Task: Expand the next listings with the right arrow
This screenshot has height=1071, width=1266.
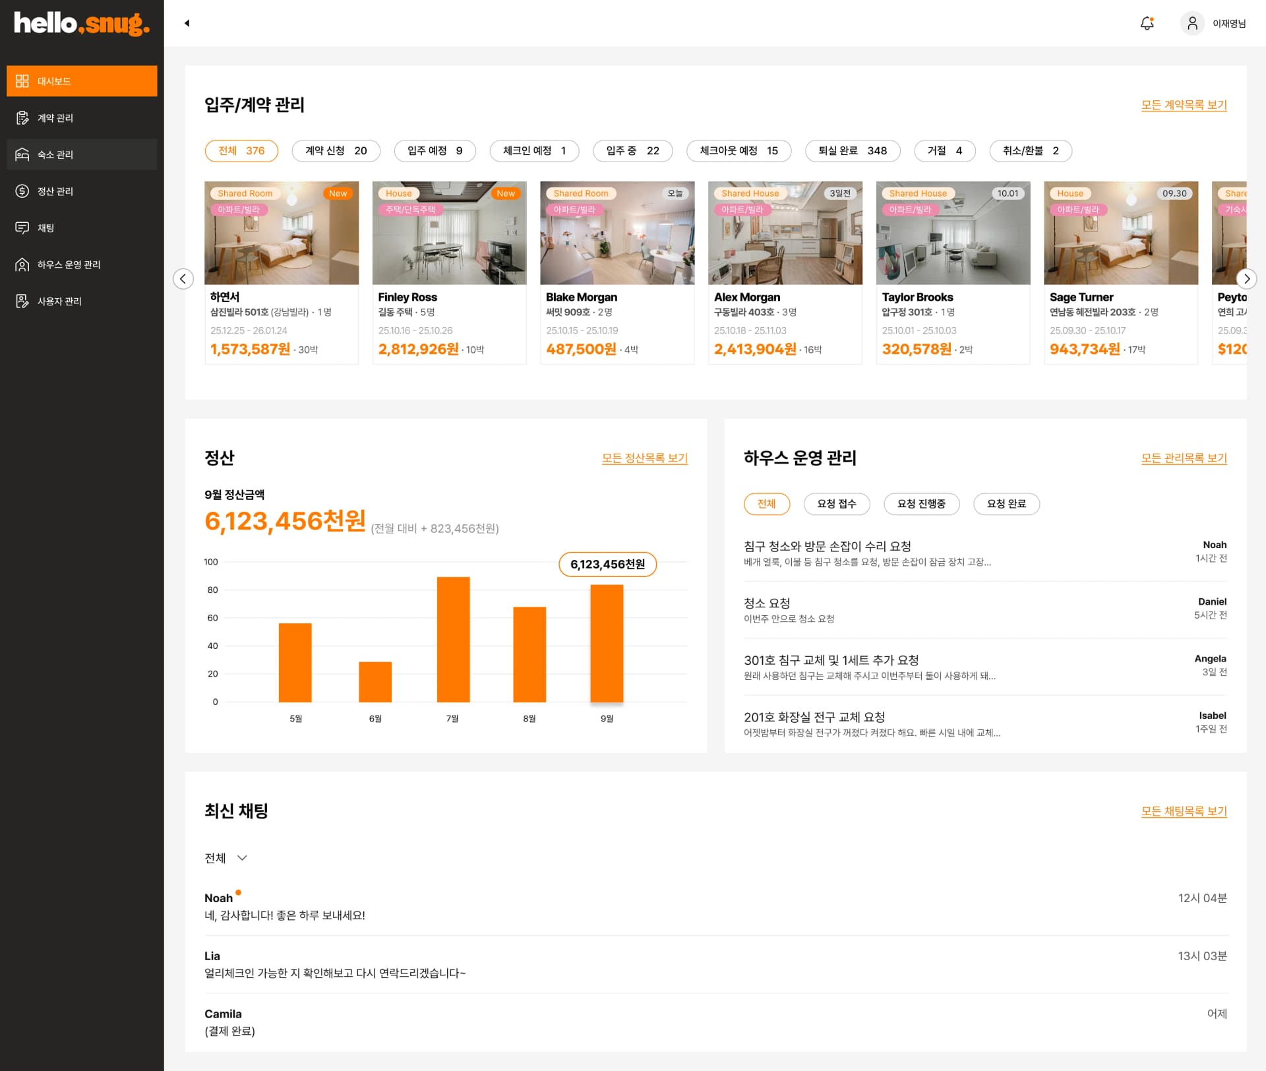Action: [x=1247, y=279]
